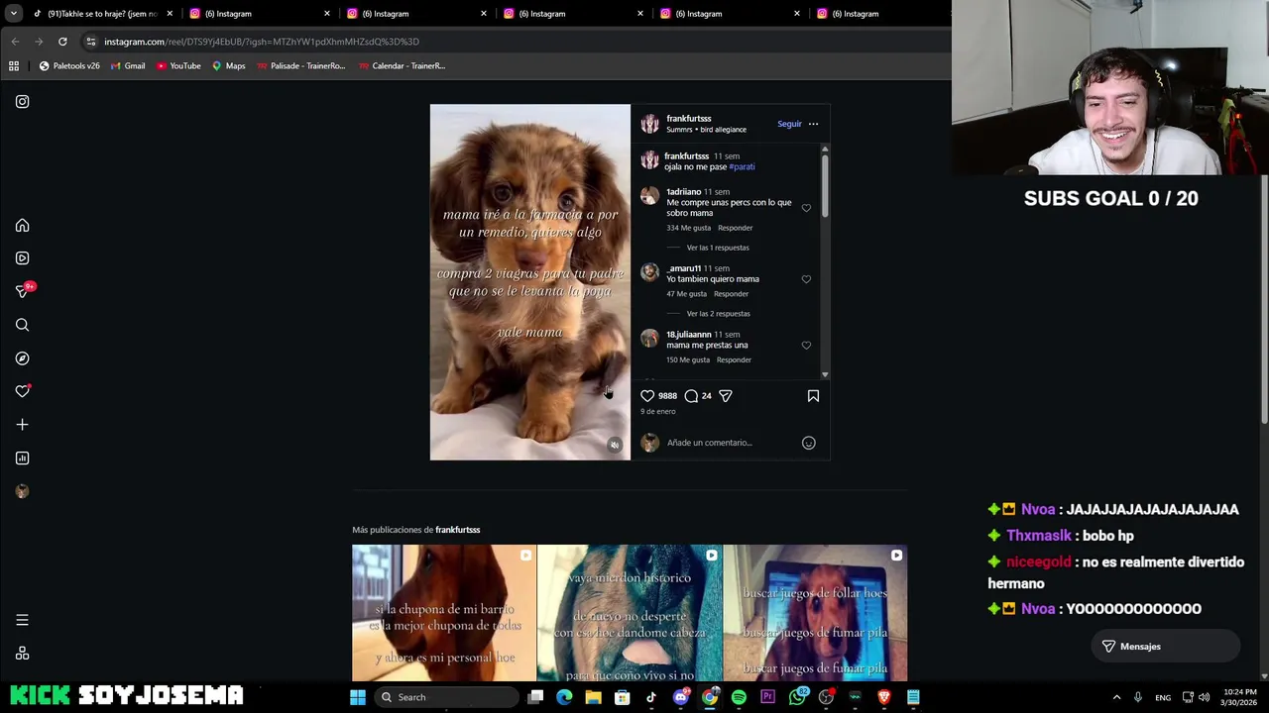This screenshot has width=1269, height=713.
Task: Reply to 1adriiano's comment via Responder
Action: point(735,228)
